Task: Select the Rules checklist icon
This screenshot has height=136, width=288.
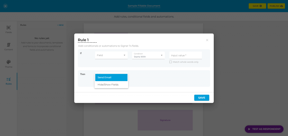Action: point(8,79)
